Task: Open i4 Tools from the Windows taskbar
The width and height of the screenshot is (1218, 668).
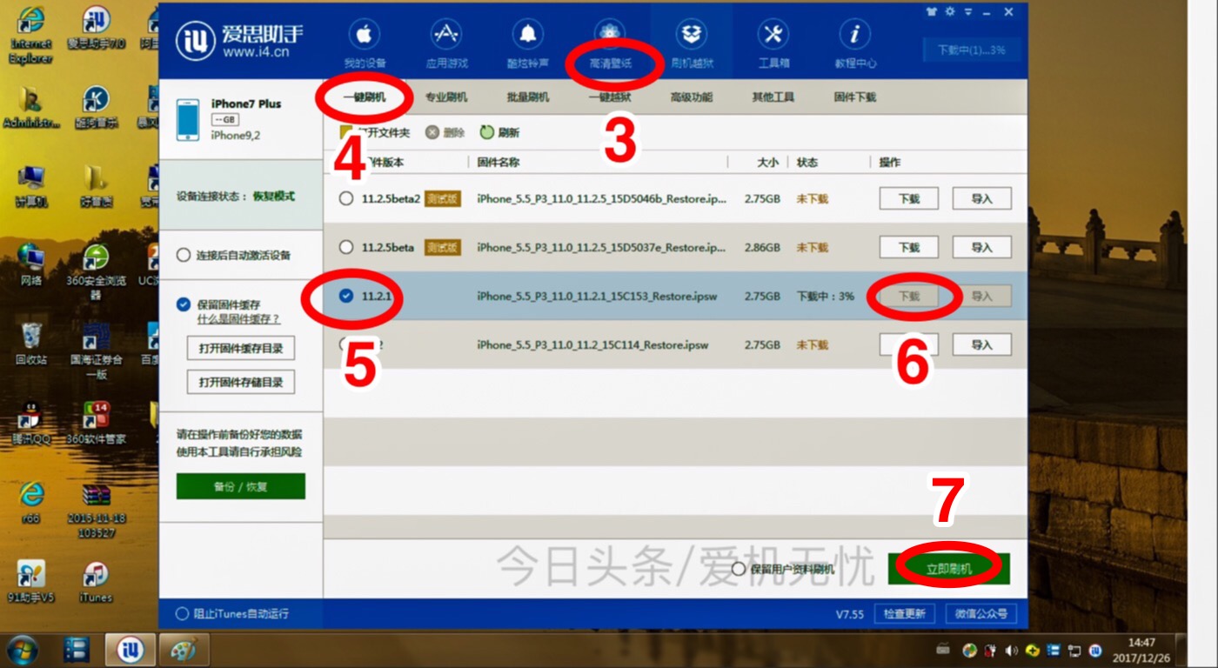Action: point(129,650)
